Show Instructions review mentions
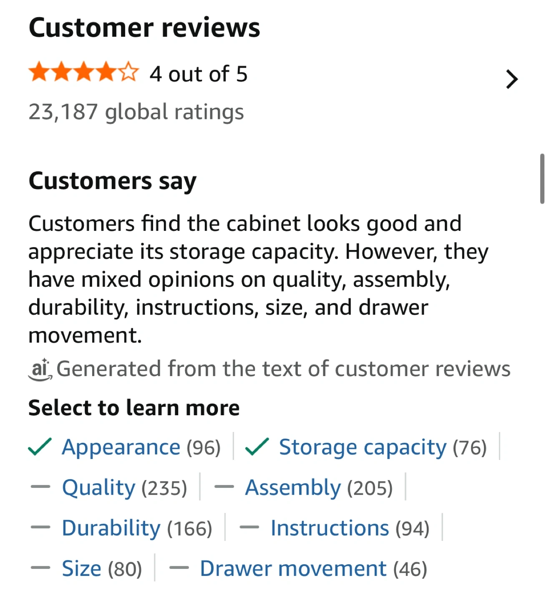549x601 pixels. point(330,528)
